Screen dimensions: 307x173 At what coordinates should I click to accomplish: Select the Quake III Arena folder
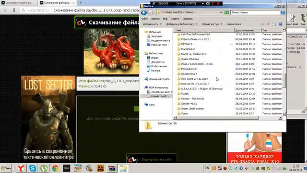pyautogui.click(x=188, y=59)
